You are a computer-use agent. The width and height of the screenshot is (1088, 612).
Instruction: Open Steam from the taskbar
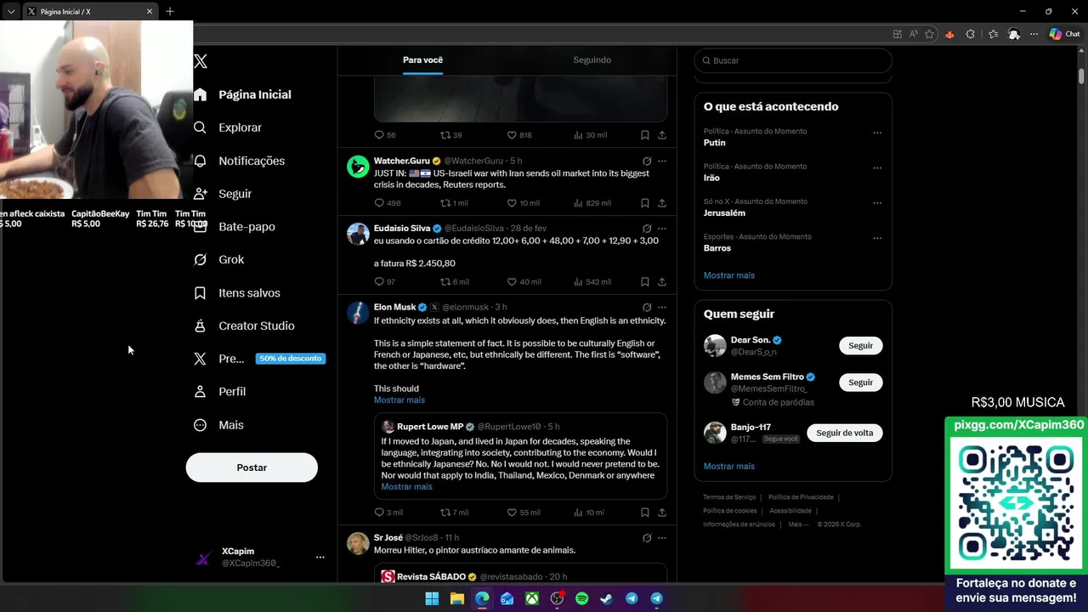(x=607, y=598)
